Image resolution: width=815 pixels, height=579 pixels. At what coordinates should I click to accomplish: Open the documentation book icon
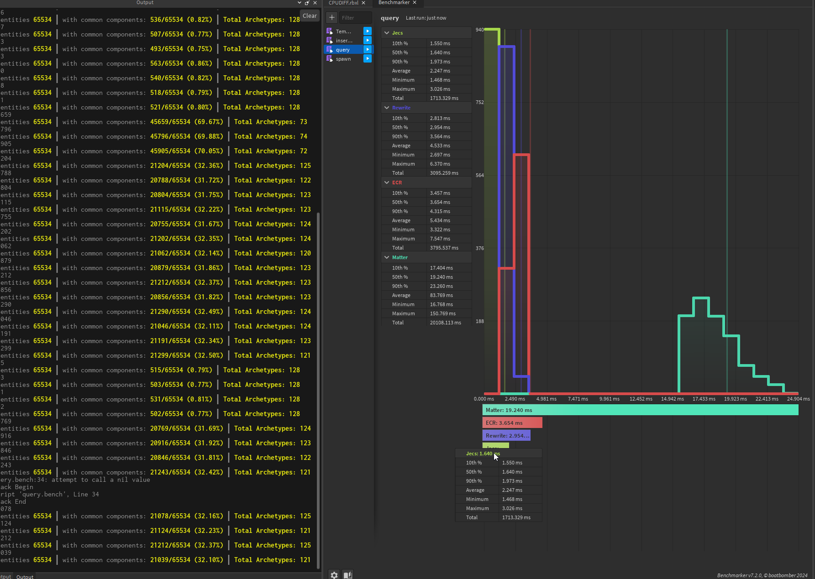(x=348, y=575)
